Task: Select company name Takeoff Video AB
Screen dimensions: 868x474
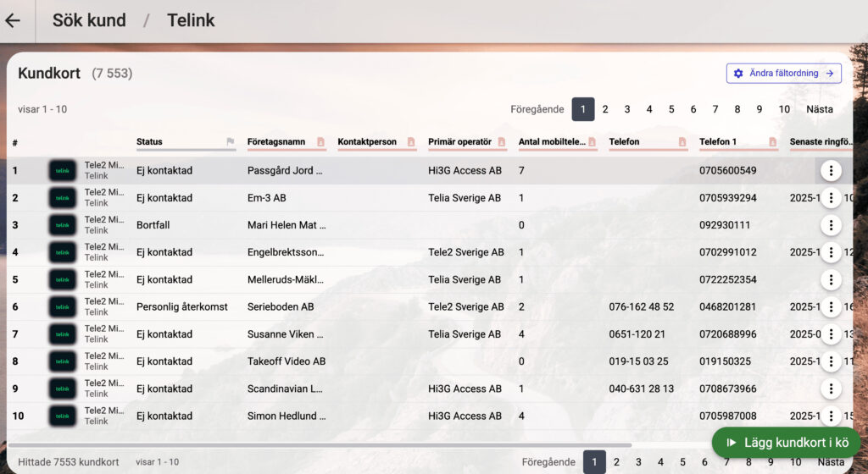Action: [287, 361]
